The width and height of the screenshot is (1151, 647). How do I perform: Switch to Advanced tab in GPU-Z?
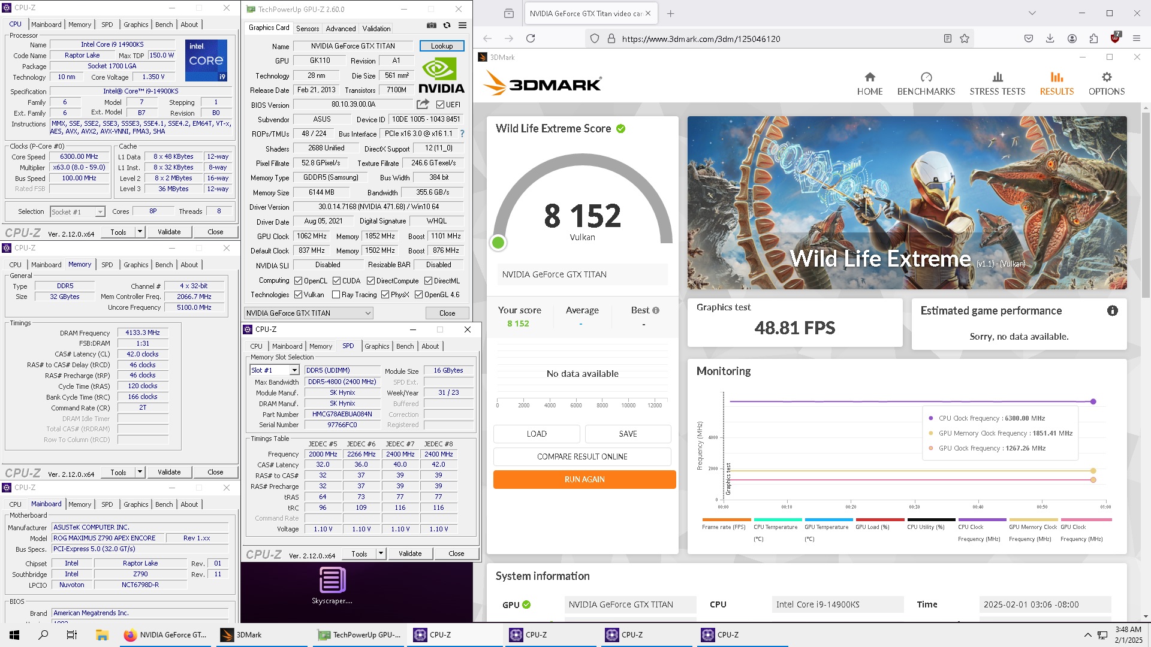click(x=341, y=28)
